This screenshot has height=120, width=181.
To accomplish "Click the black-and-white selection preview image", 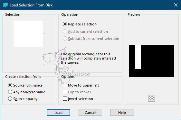I will pyautogui.click(x=151, y=61).
